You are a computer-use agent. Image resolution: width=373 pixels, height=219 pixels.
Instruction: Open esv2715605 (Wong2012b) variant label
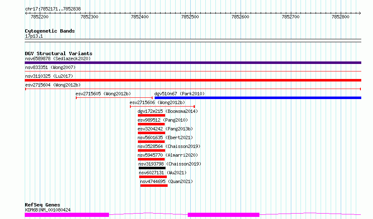click(103, 94)
